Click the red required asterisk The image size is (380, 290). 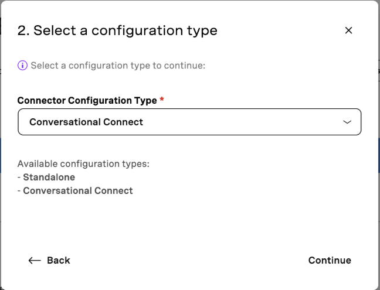point(162,99)
